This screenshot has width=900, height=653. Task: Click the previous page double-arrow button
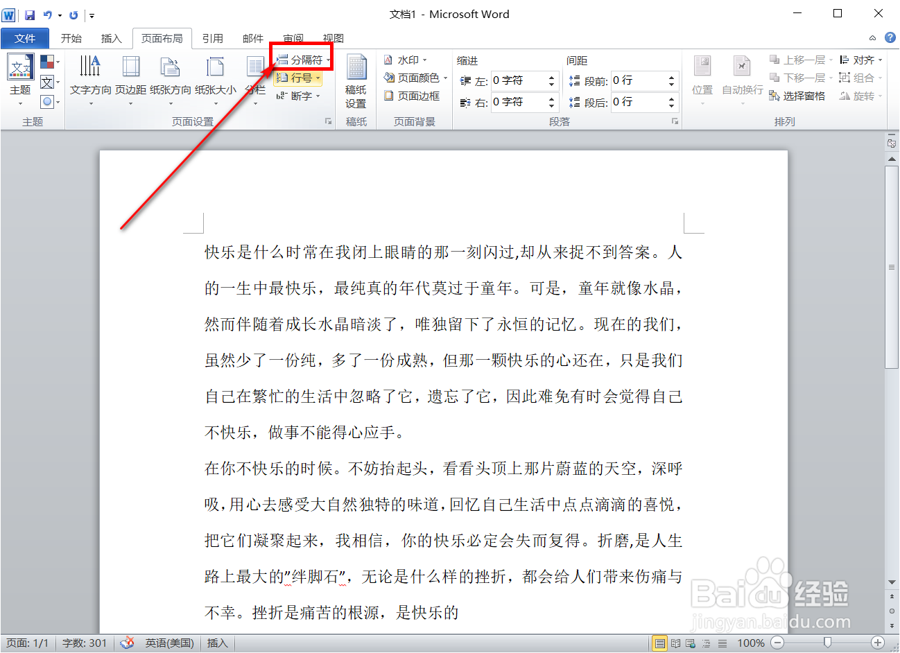[892, 596]
